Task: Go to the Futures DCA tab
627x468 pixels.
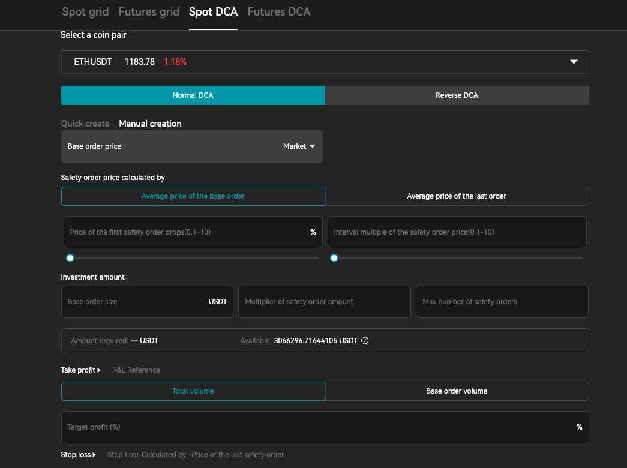Action: pos(279,12)
